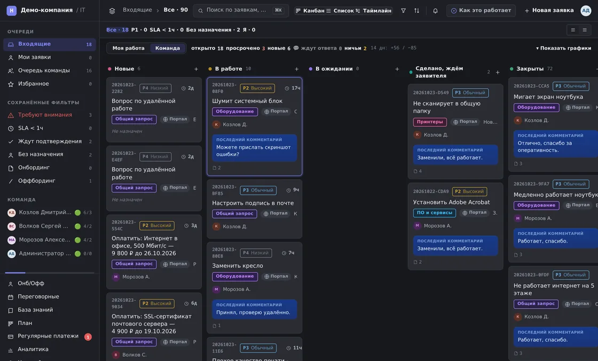598x361 pixels.
Task: Switch to Список view
Action: pos(340,11)
